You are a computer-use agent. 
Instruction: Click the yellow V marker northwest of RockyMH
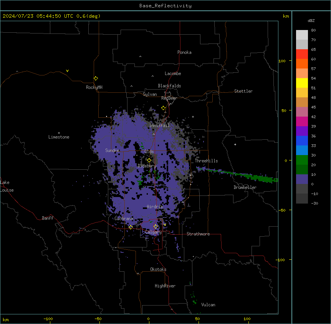pyautogui.click(x=67, y=71)
